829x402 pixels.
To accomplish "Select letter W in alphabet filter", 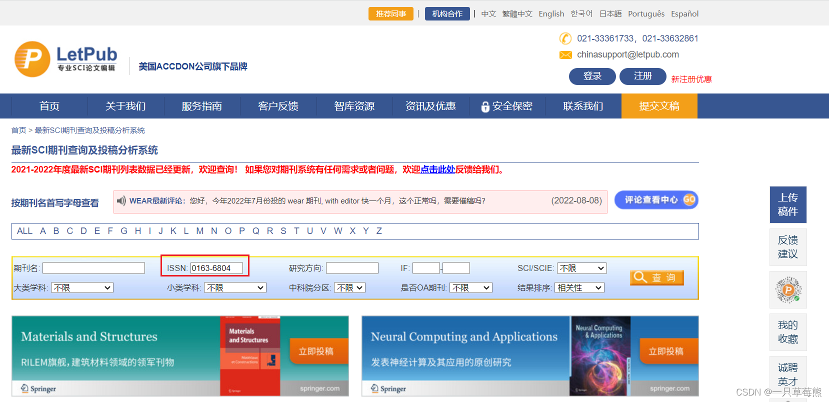I will coord(338,231).
